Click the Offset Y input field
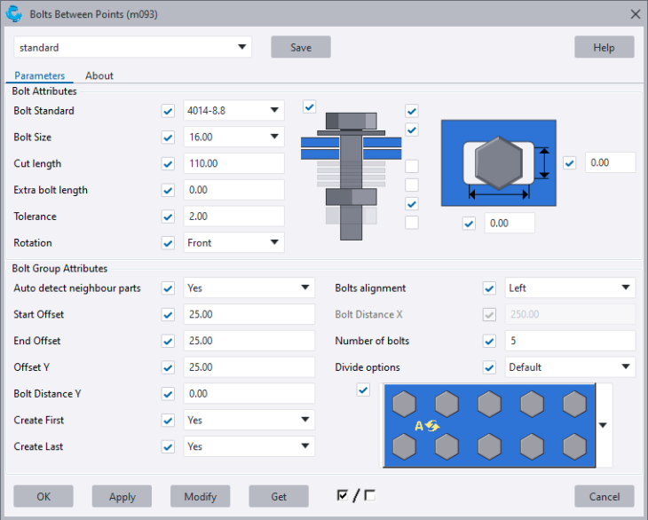Viewport: 648px width, 520px height. point(249,367)
